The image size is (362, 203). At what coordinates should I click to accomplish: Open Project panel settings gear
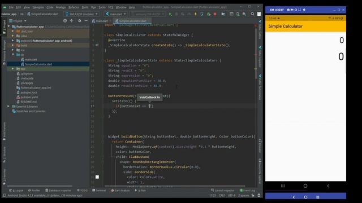point(80,21)
